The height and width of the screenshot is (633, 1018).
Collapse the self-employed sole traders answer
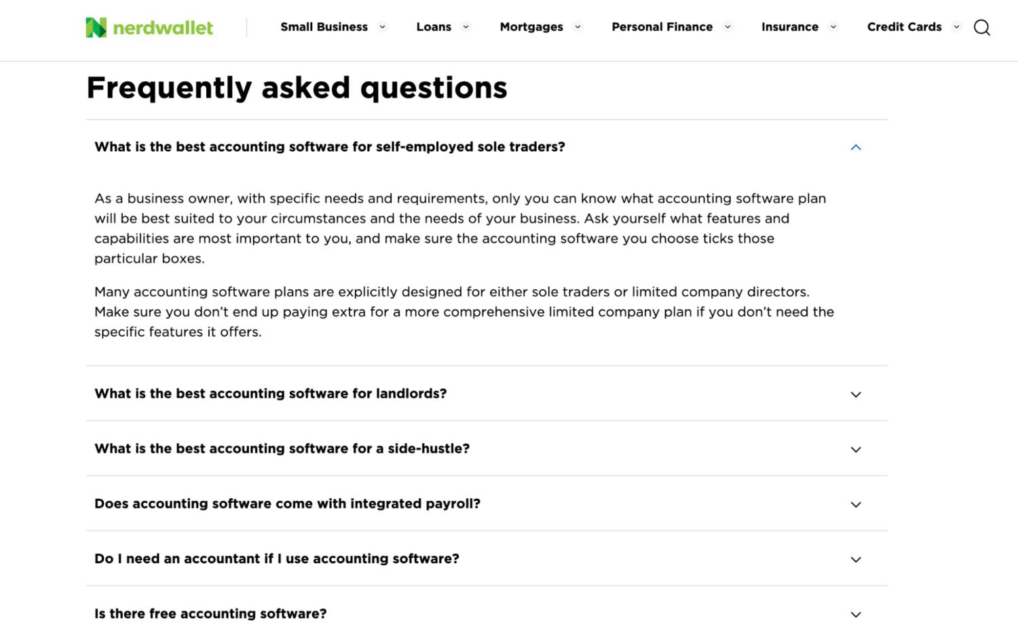click(x=856, y=147)
